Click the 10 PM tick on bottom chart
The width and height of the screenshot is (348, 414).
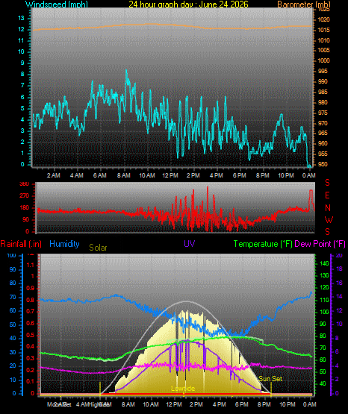[x=288, y=404]
